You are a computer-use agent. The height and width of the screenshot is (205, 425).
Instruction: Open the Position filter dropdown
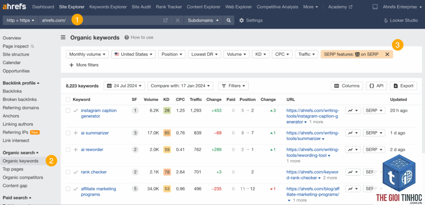[x=172, y=54]
